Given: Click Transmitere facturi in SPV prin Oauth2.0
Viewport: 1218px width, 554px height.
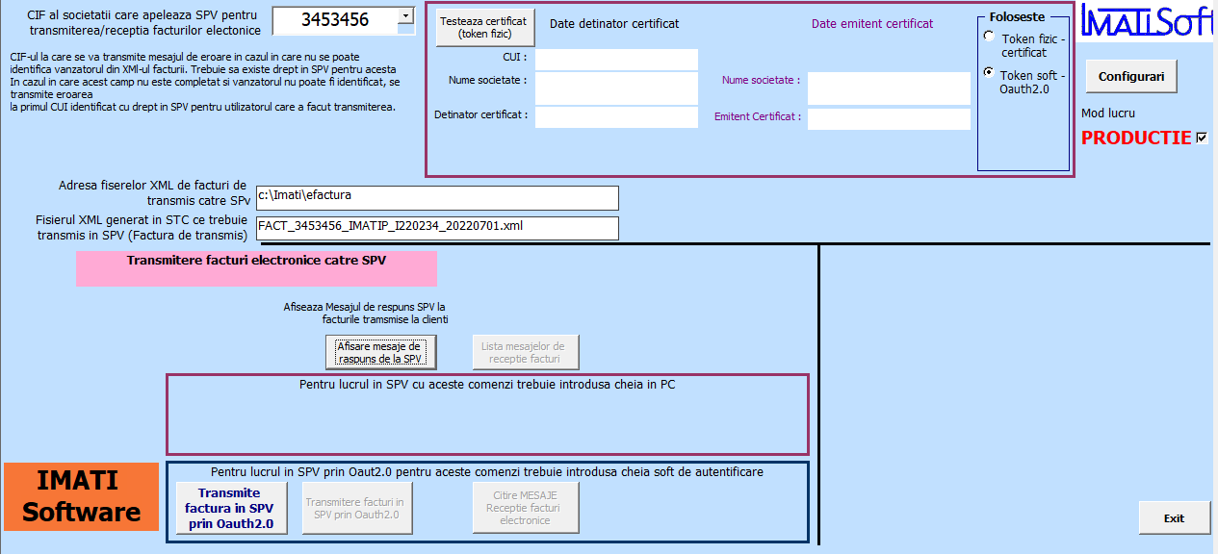Looking at the screenshot, I should (358, 508).
